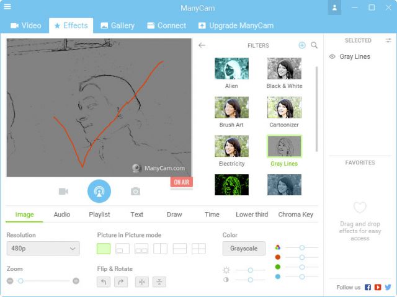Adjust the red color channel slider
The width and height of the screenshot is (397, 297).
coord(302,257)
